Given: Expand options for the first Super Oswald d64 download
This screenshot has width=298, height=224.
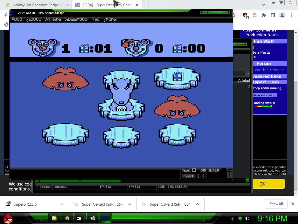Looking at the screenshot, I should coord(130,204).
